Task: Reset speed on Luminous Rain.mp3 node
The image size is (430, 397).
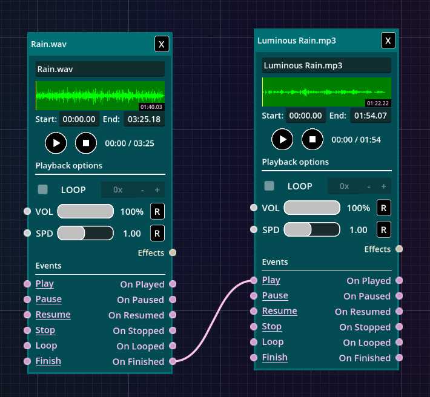Action: 384,229
